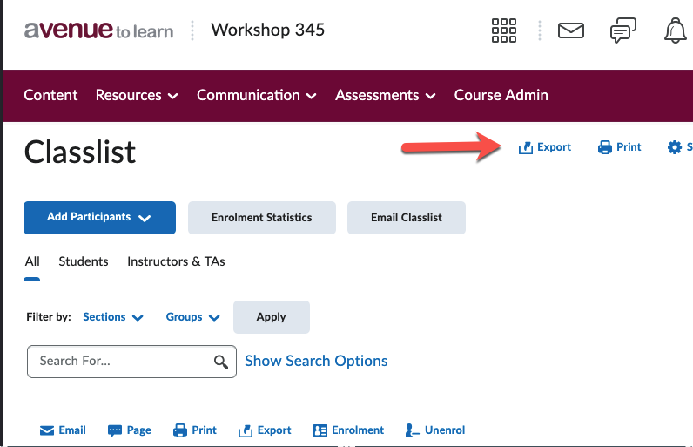Open the message alerts envelope icon
The width and height of the screenshot is (693, 447).
pos(571,30)
